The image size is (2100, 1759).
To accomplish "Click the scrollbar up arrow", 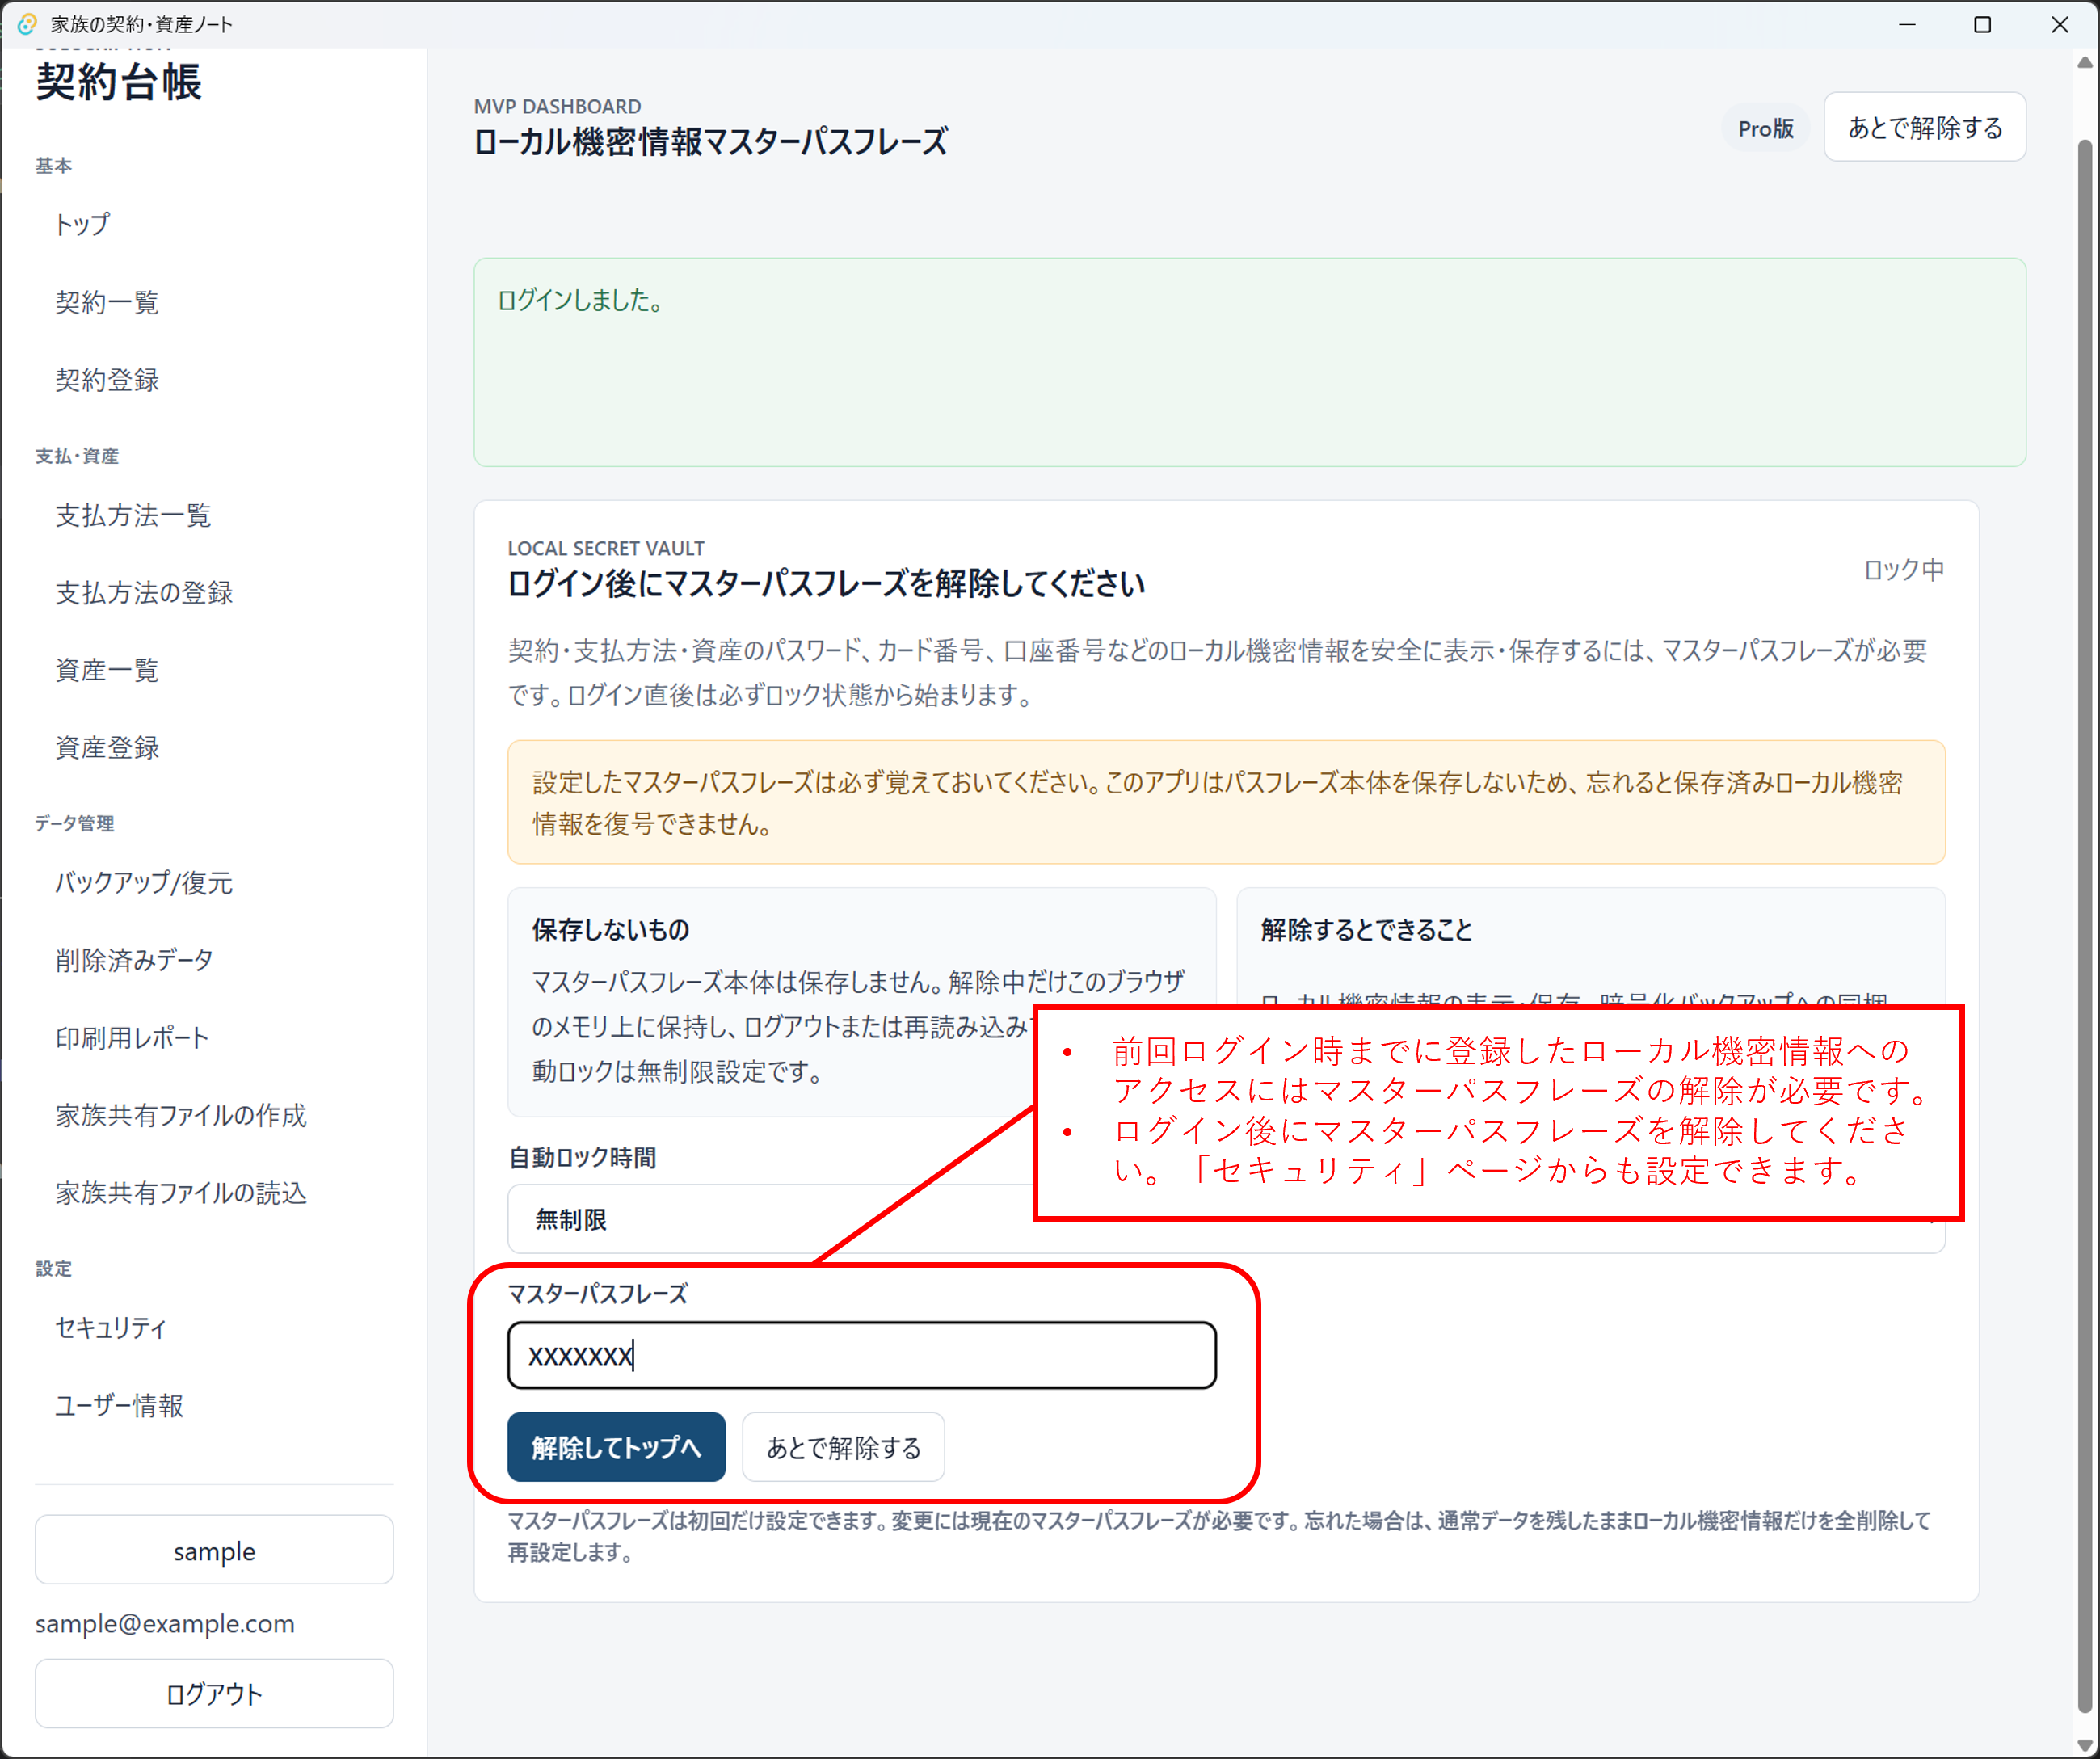I will click(2085, 62).
